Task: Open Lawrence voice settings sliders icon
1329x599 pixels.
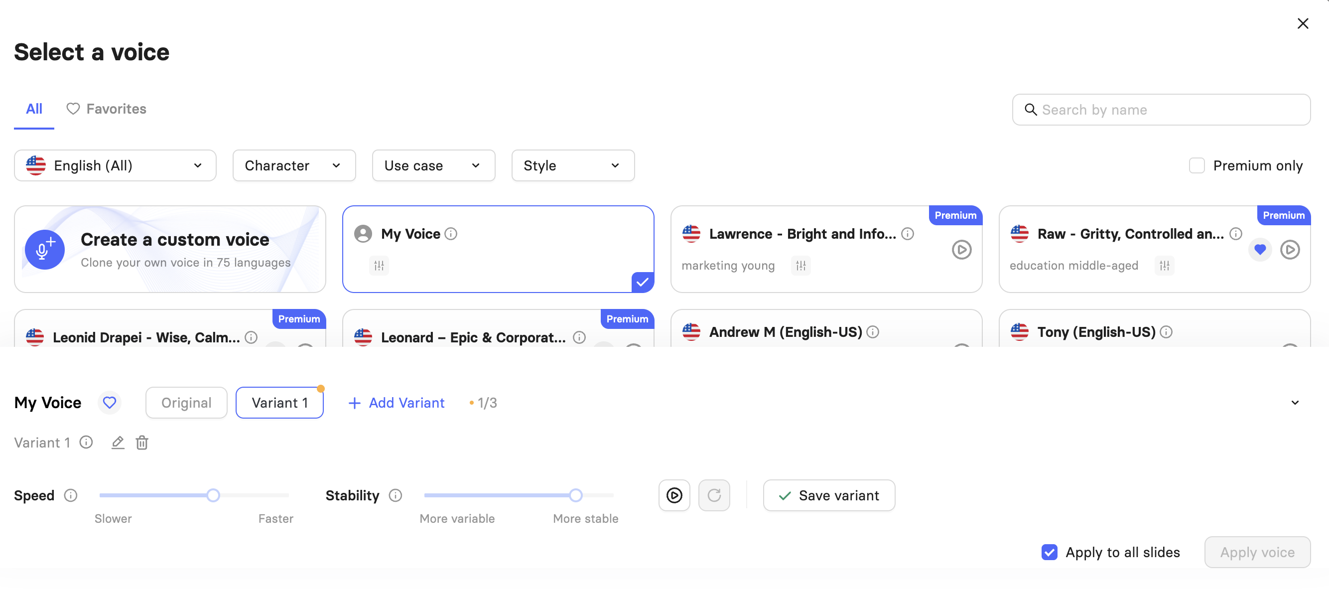Action: (x=800, y=266)
